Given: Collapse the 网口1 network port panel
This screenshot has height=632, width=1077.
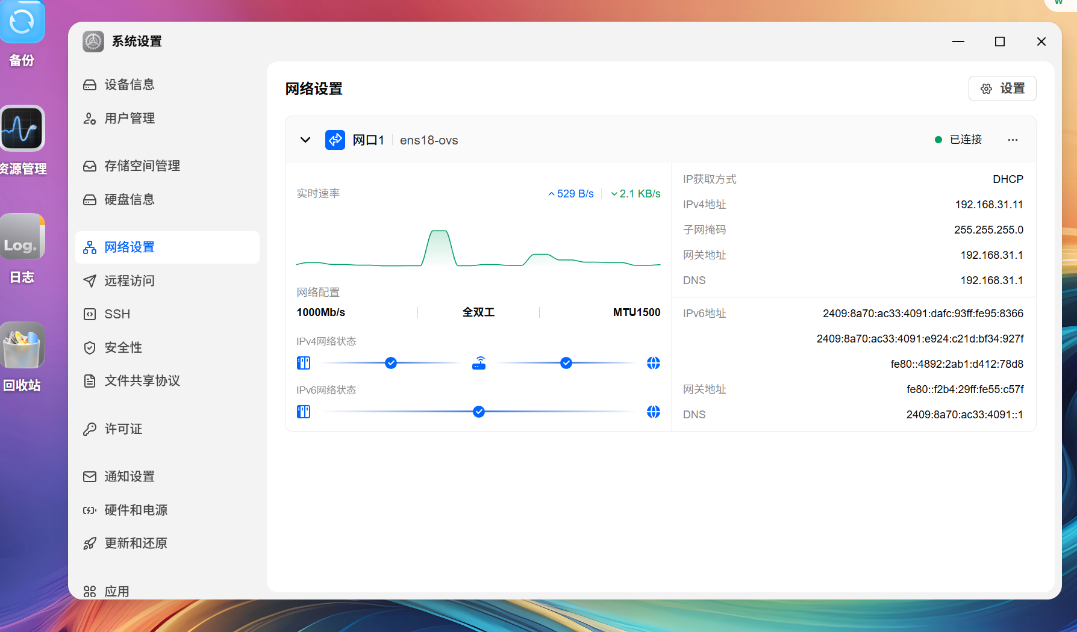Looking at the screenshot, I should coord(305,140).
